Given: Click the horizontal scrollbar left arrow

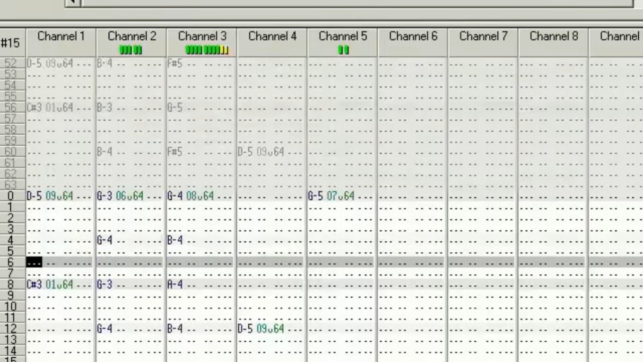Looking at the screenshot, I should pyautogui.click(x=73, y=2).
